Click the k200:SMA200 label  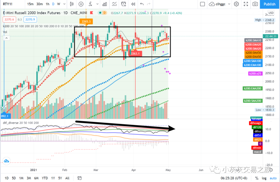click(253, 101)
